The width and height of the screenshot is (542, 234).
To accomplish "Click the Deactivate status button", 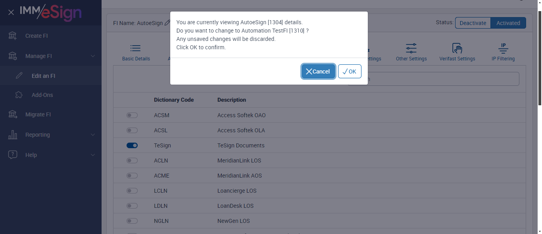I will click(x=473, y=23).
